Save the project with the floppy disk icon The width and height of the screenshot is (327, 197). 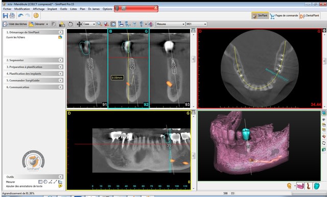(6, 16)
